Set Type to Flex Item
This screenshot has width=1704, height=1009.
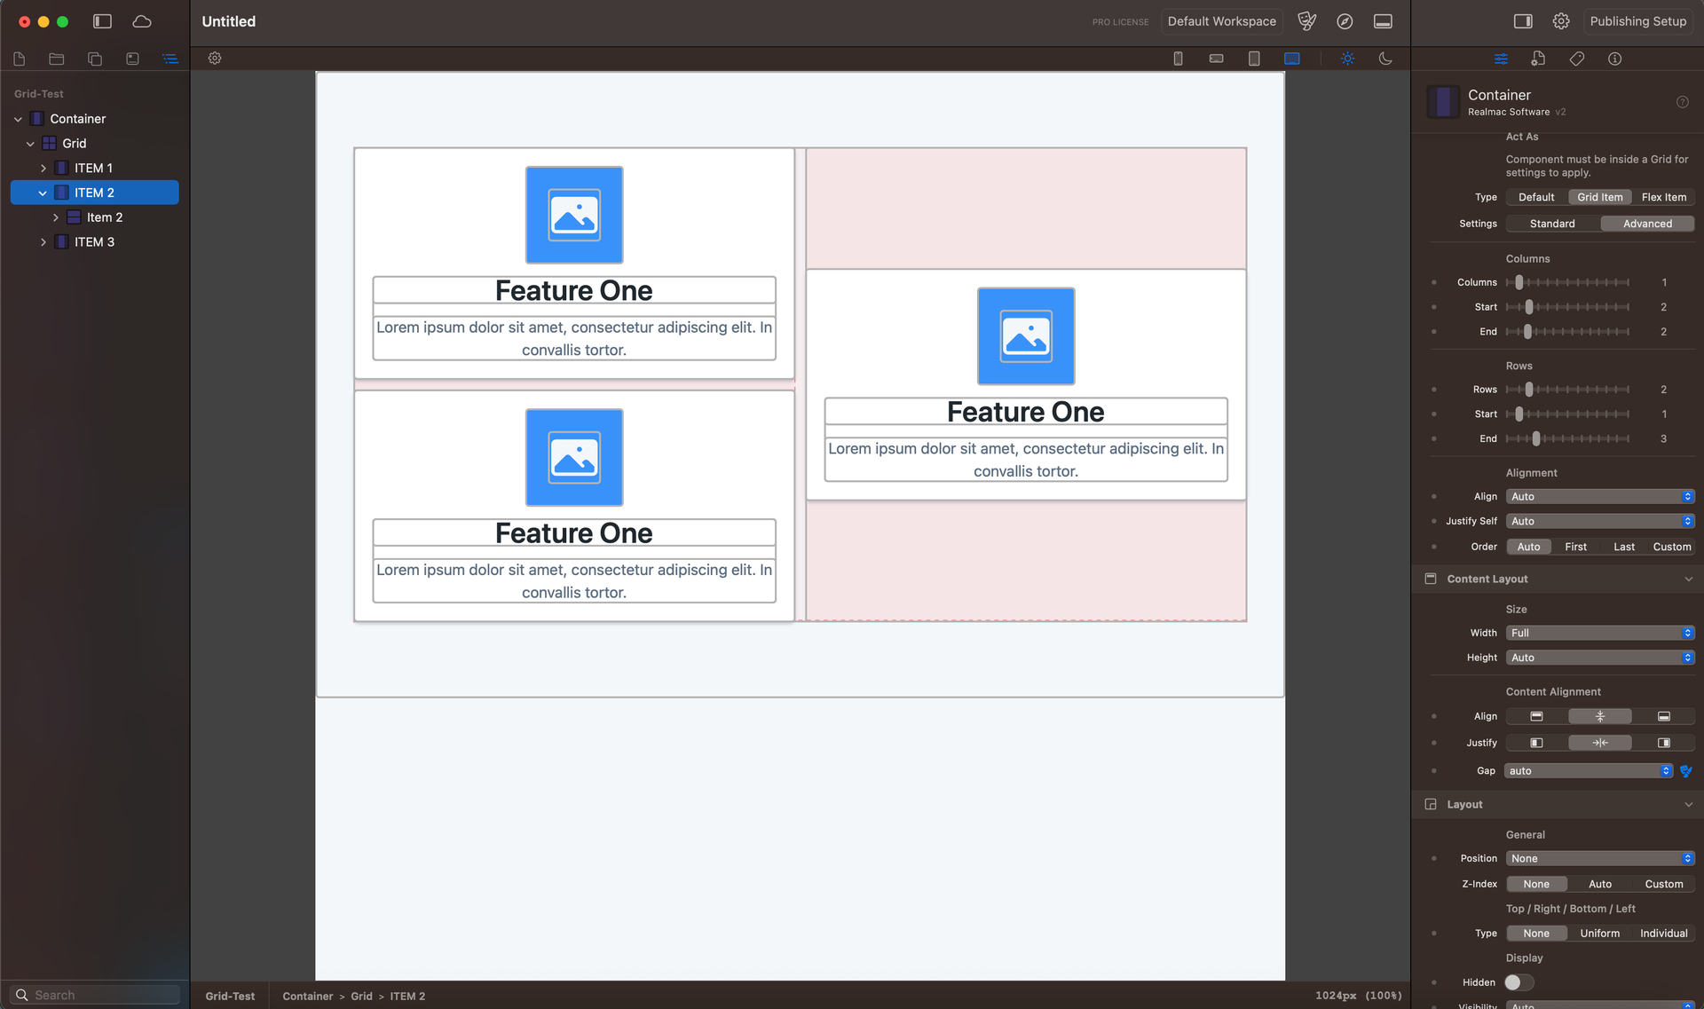pos(1664,197)
